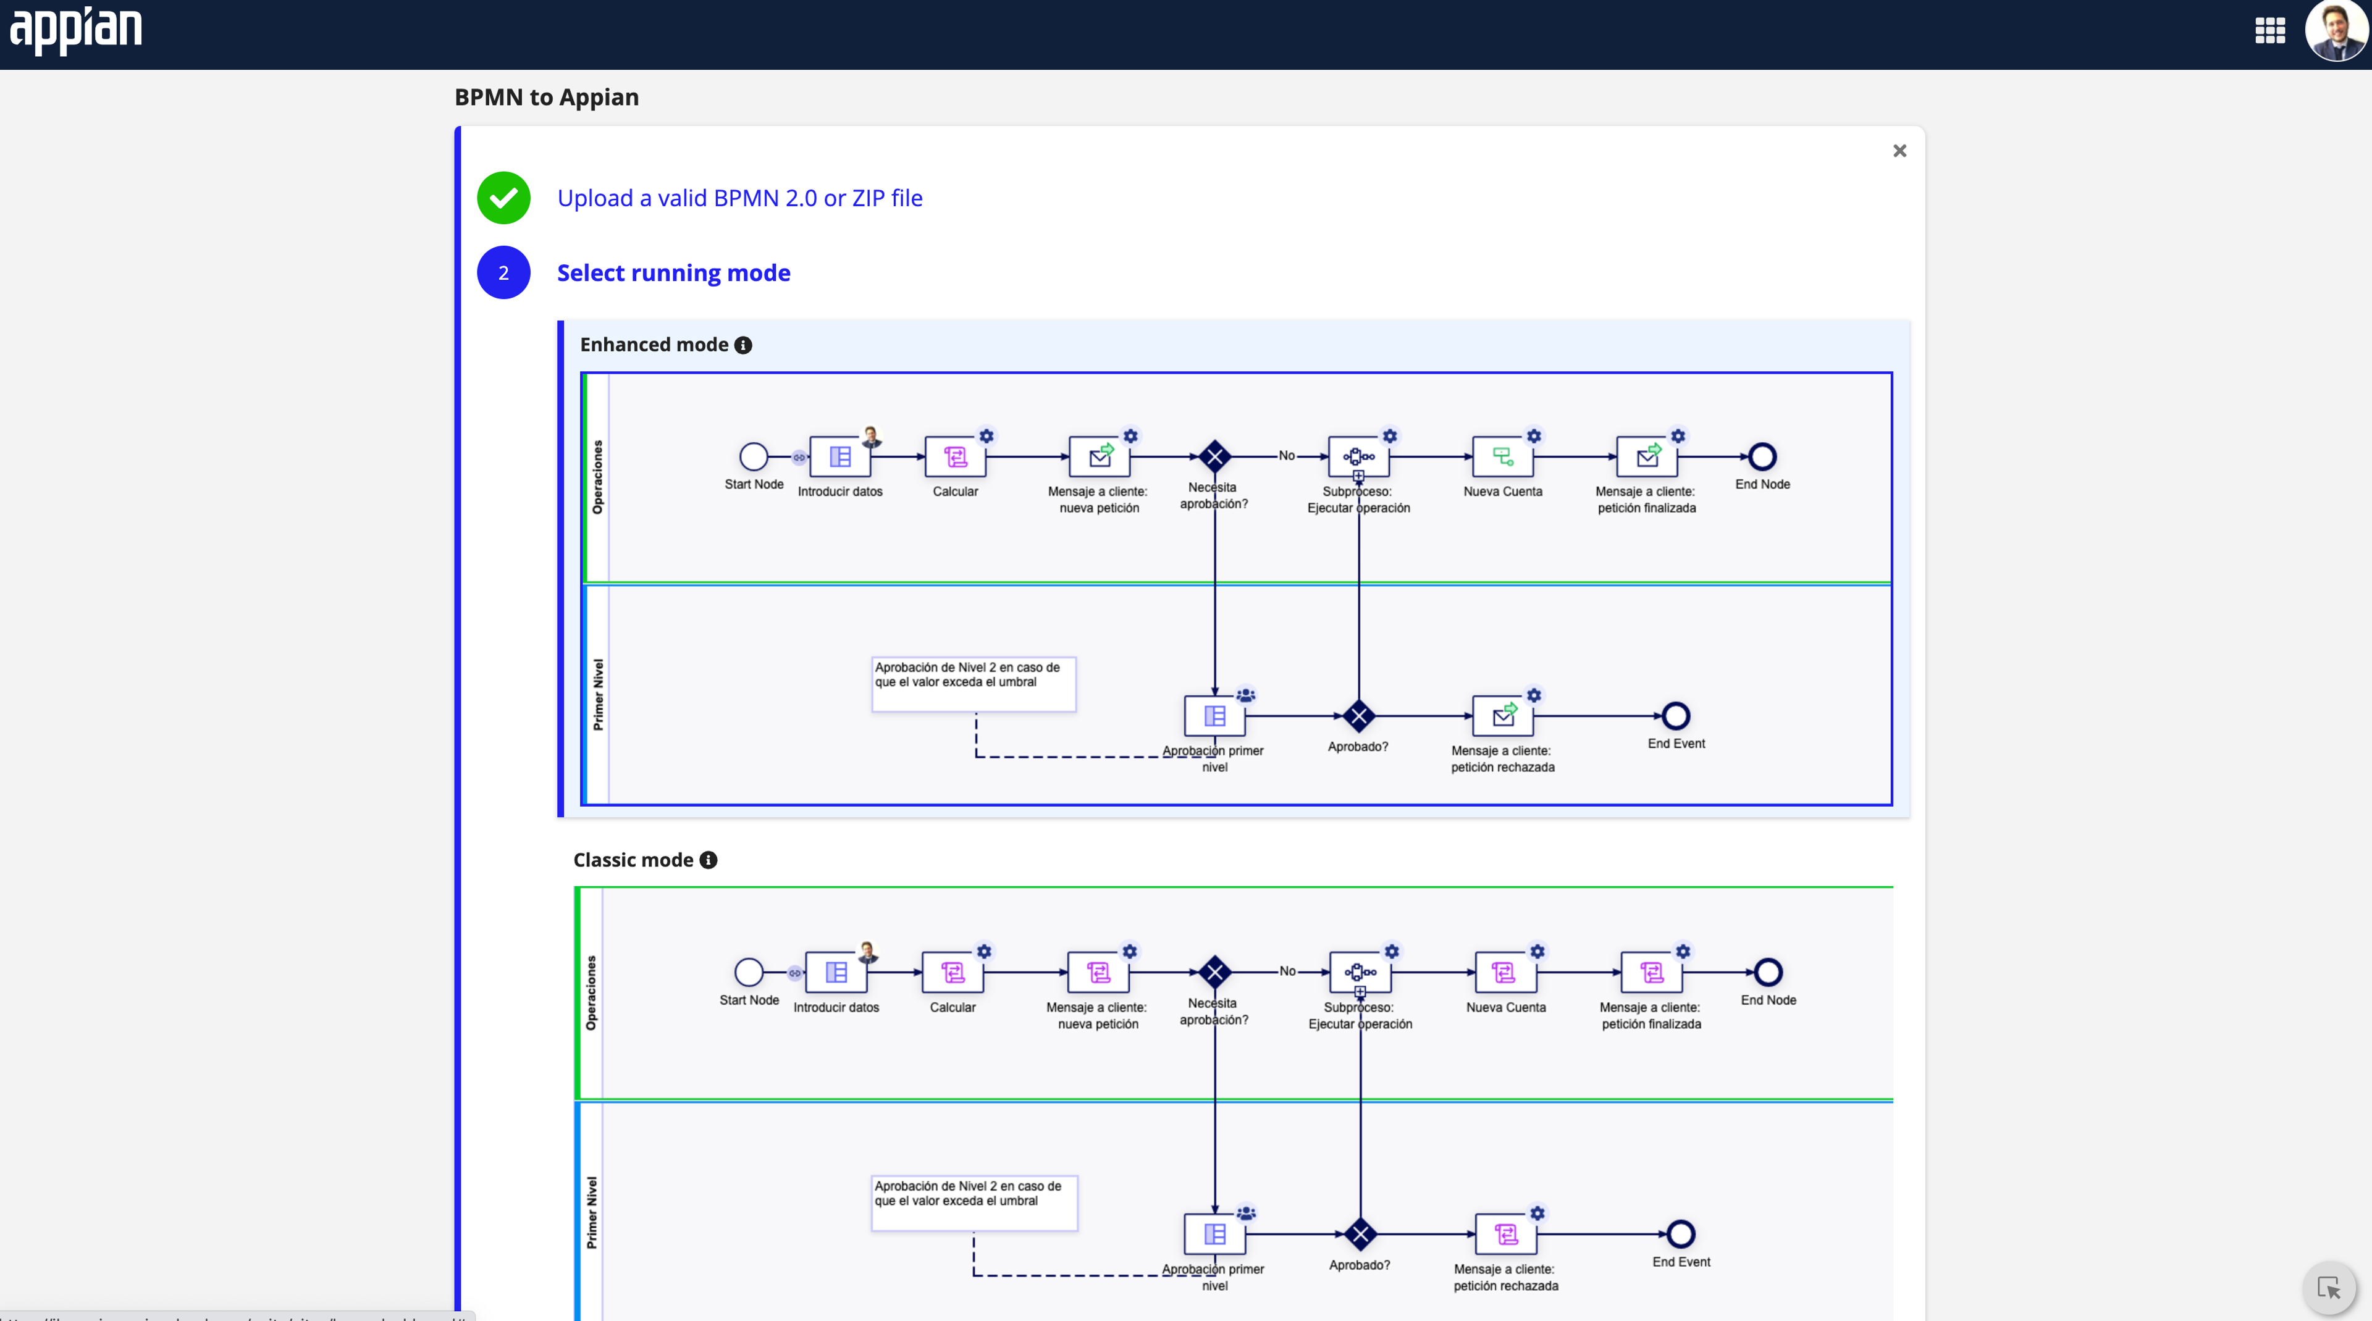The image size is (2372, 1321).
Task: Open the Upload a valid BPMN 2.0 step
Action: [739, 198]
